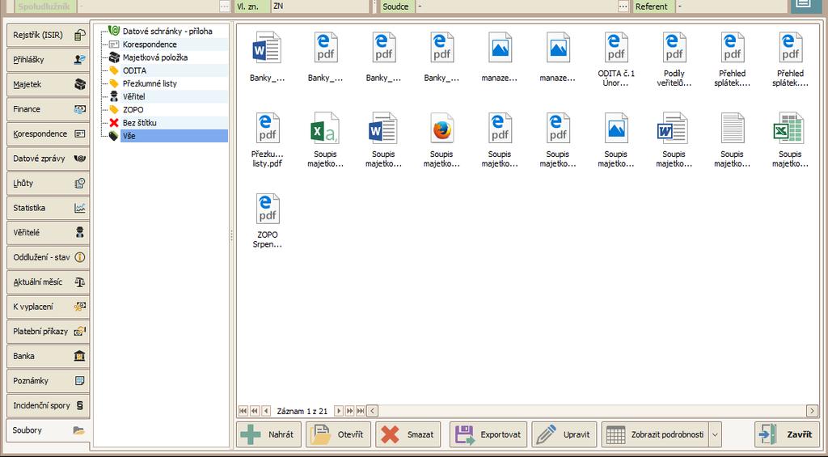
Task: Switch to Datové zprávy section
Action: tap(48, 159)
